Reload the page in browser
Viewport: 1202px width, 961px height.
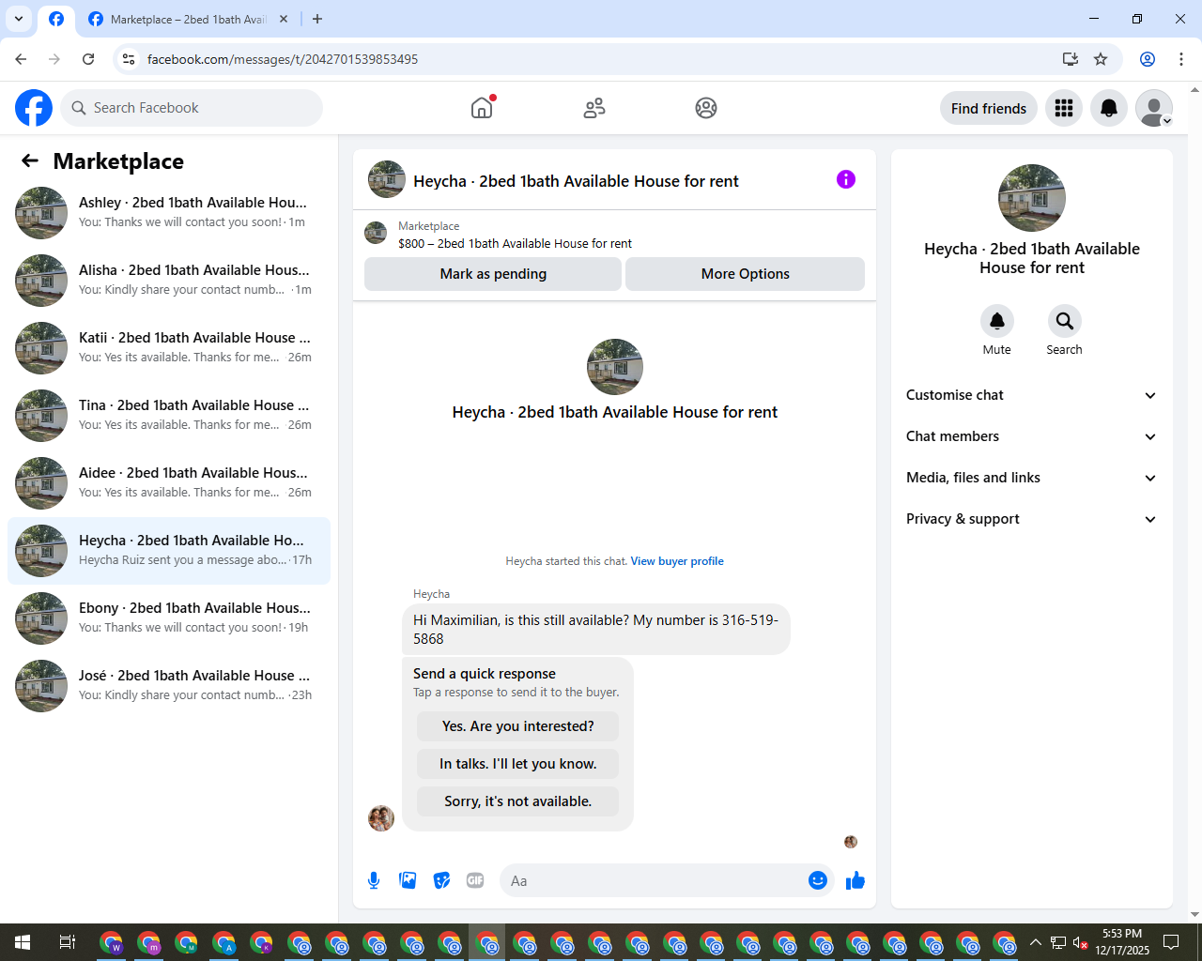click(88, 59)
